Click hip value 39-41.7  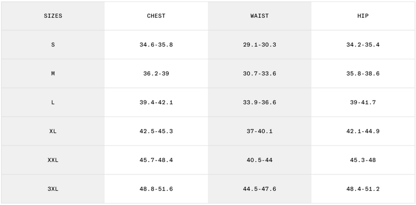[363, 103]
